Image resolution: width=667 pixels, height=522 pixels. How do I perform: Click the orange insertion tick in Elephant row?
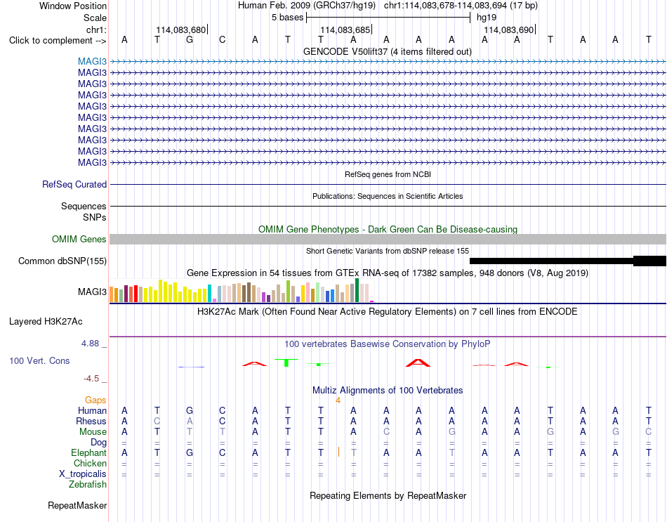tap(338, 452)
